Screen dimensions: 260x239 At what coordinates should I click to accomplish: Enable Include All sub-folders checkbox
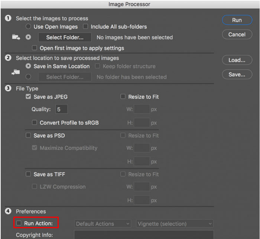coord(85,26)
